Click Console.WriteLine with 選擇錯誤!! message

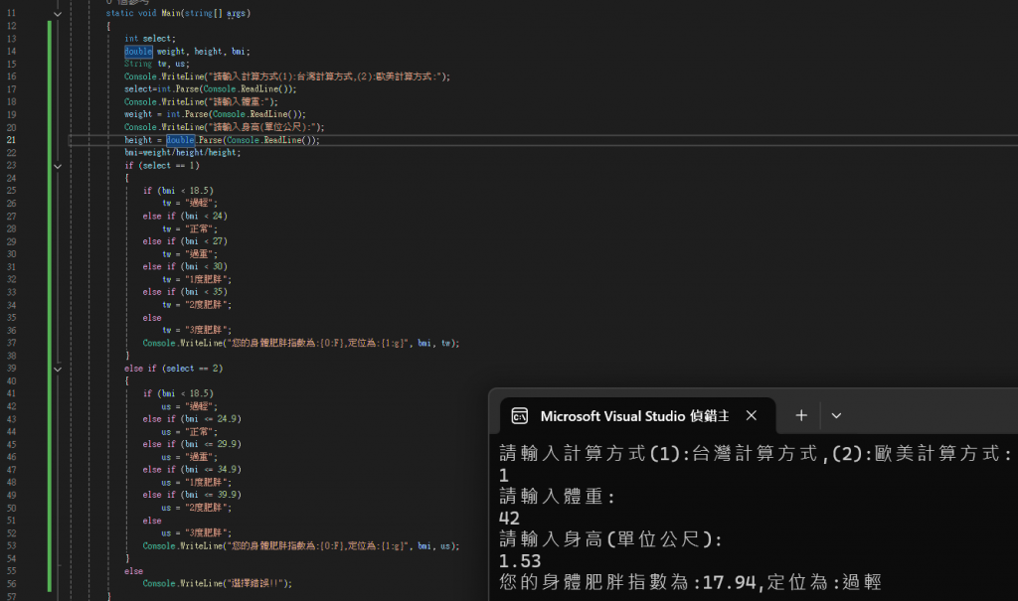(218, 583)
